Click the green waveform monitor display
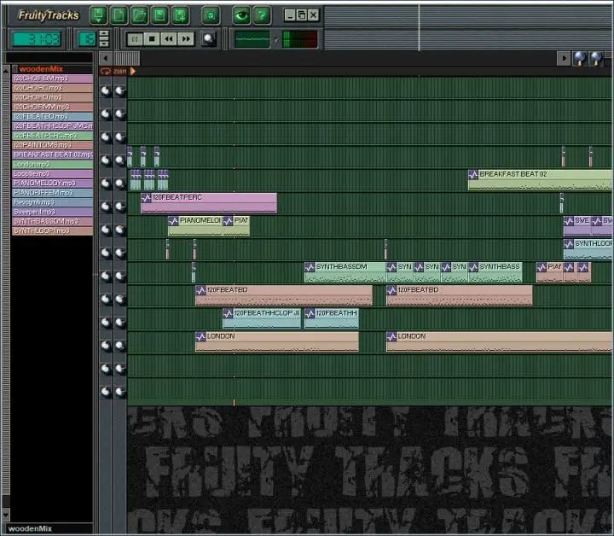 (x=252, y=39)
